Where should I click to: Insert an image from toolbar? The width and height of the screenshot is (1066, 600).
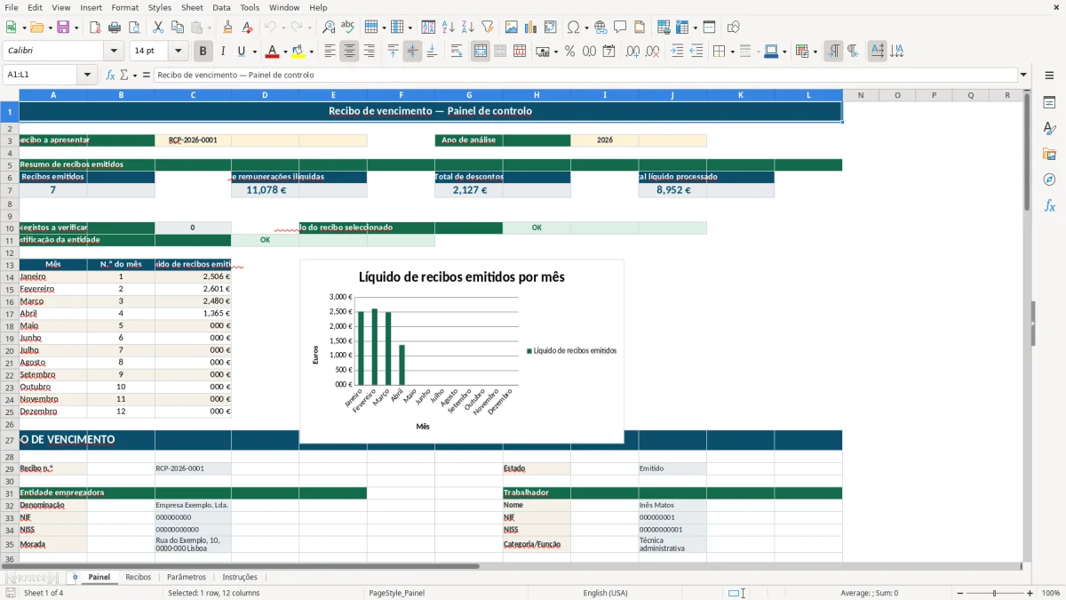pos(512,28)
